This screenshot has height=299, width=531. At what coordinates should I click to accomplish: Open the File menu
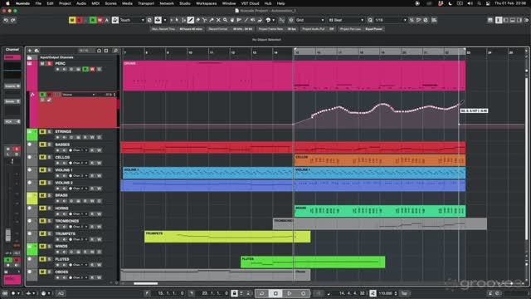coord(38,3)
